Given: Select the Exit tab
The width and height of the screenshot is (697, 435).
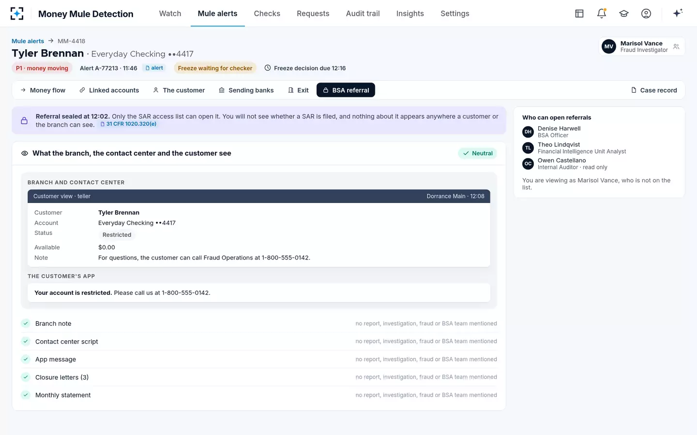Looking at the screenshot, I should 298,90.
